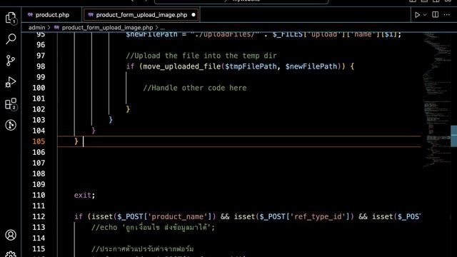Screen dimensions: 457x257
Task: Click the vertical scrollbar slider
Action: pos(454,136)
